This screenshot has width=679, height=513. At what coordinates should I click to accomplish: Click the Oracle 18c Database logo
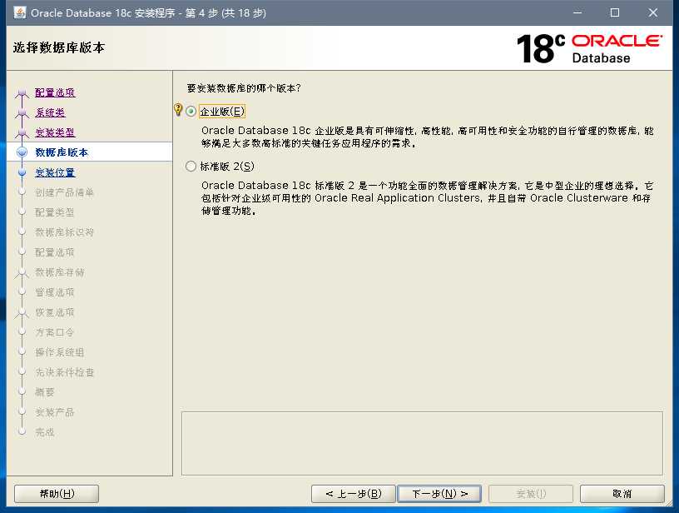coord(589,48)
